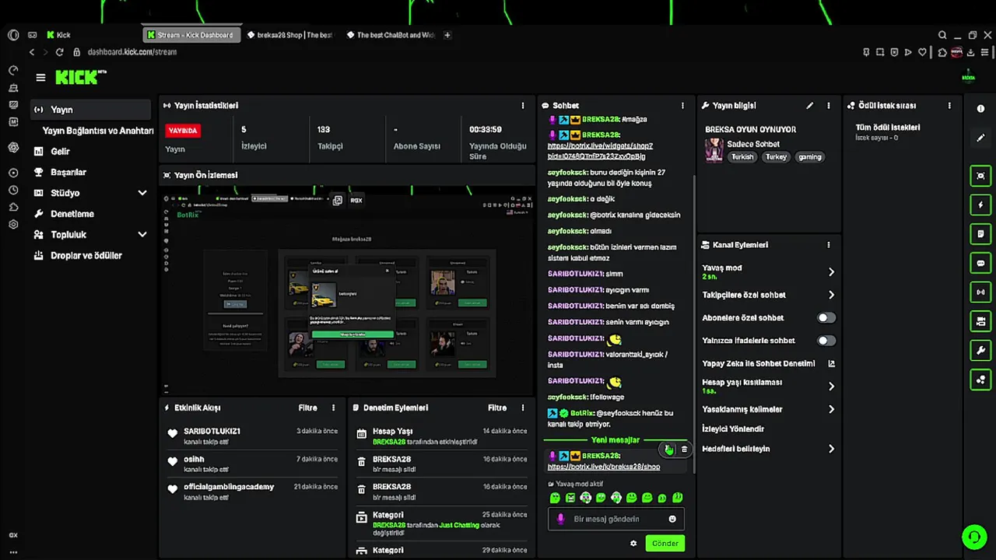Reload the page with browser refresh button

click(x=59, y=52)
